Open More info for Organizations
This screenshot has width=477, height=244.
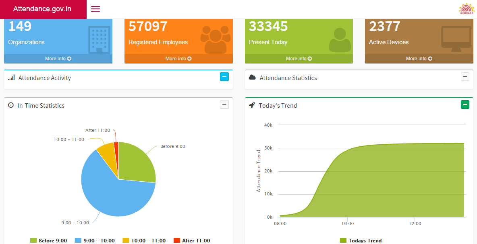pyautogui.click(x=58, y=58)
